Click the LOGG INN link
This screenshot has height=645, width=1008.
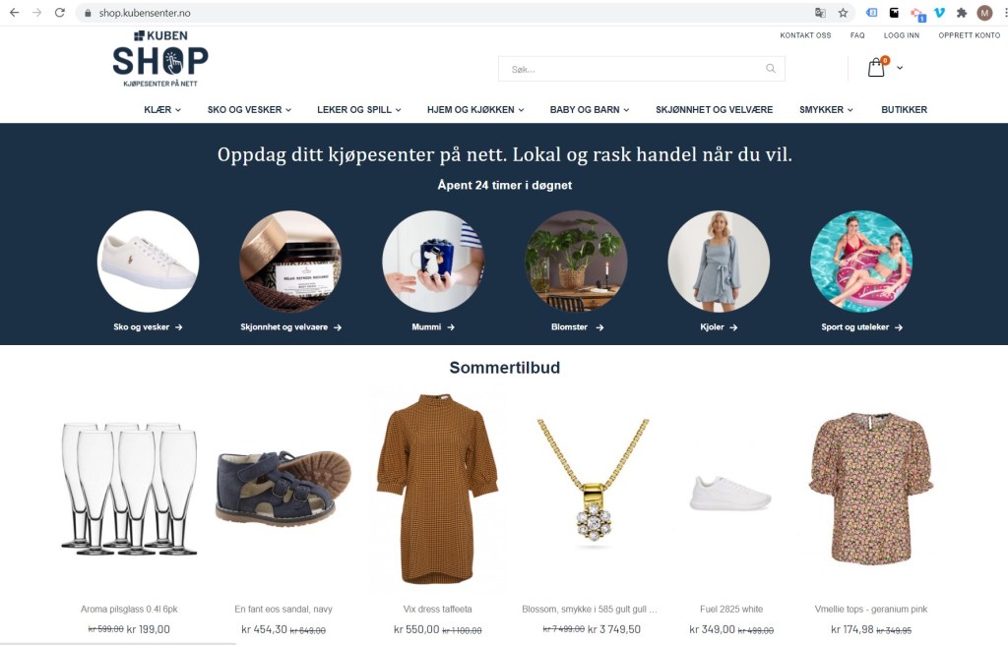click(902, 35)
